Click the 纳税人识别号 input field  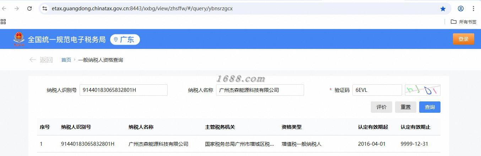(124, 90)
